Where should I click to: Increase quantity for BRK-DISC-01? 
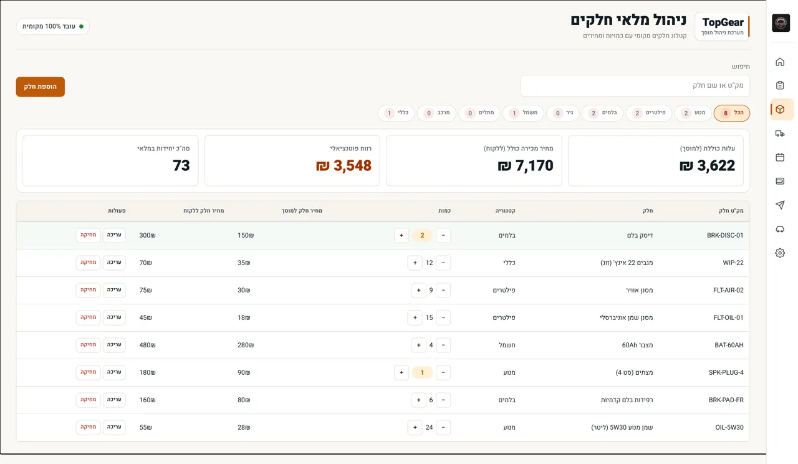tap(401, 235)
